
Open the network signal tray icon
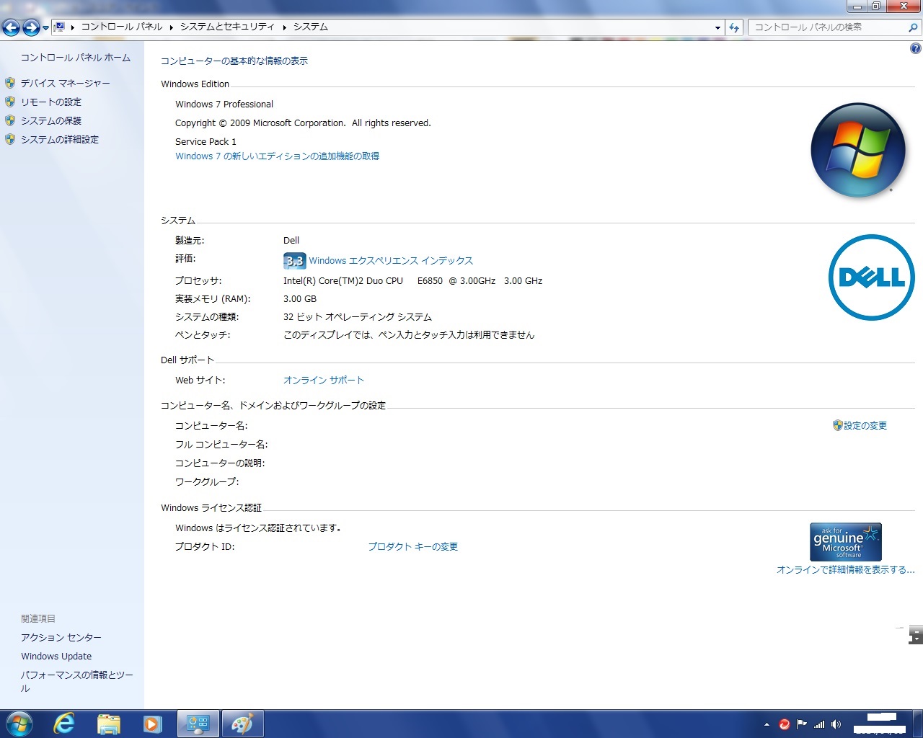[819, 724]
